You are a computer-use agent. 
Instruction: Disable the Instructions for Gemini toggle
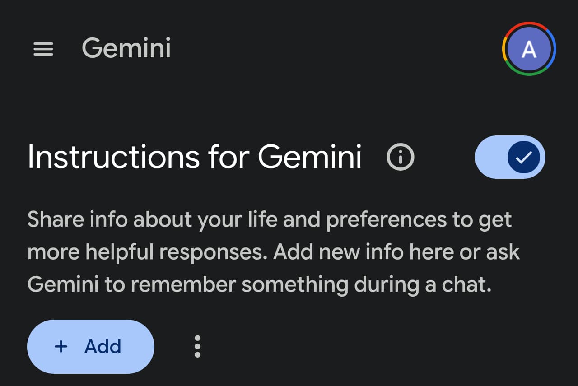510,157
